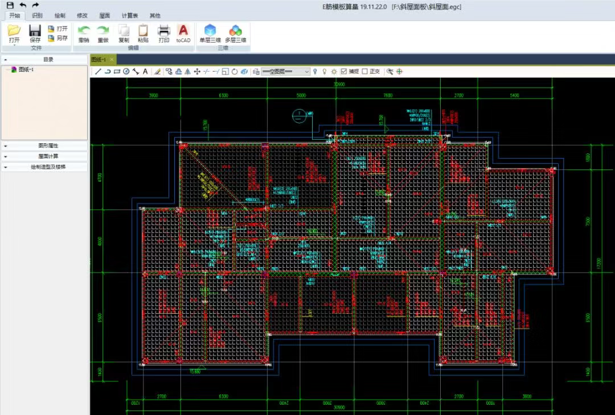Select the line drawing tool
Viewport: 615px width, 415px height.
click(x=98, y=72)
